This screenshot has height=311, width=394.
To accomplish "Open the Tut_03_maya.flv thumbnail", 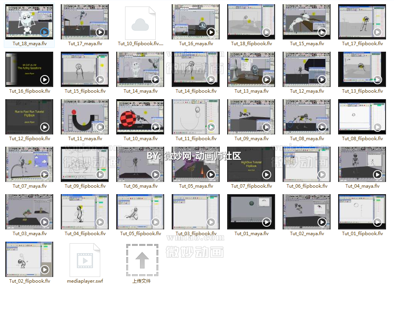I will point(29,212).
